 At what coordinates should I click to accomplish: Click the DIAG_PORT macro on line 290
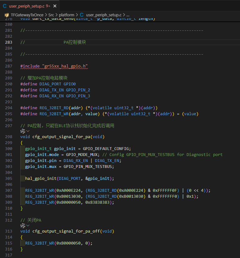50,84
